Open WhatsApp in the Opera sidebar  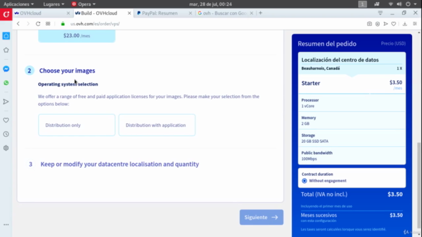[x=6, y=83]
